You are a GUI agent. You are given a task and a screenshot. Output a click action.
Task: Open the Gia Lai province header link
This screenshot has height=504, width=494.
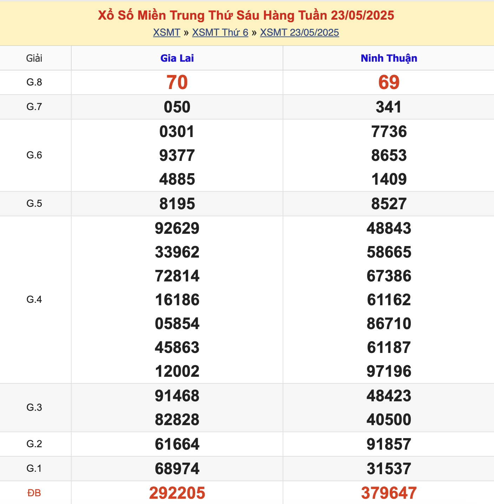[177, 58]
